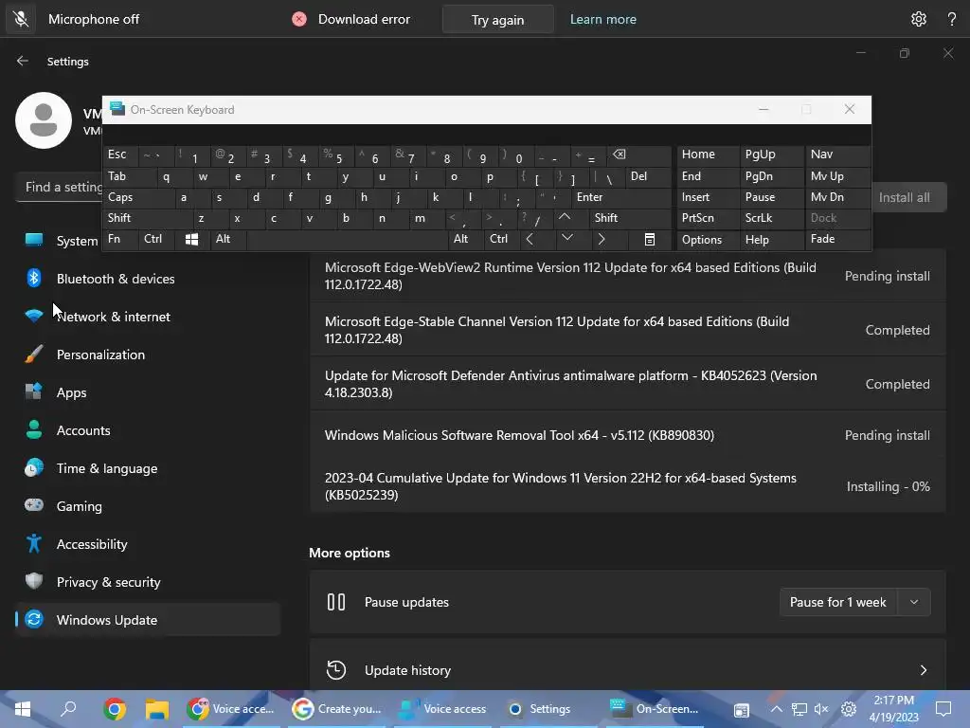Click Del key on On-Screen Keyboard
The width and height of the screenshot is (970, 728).
coord(649,175)
